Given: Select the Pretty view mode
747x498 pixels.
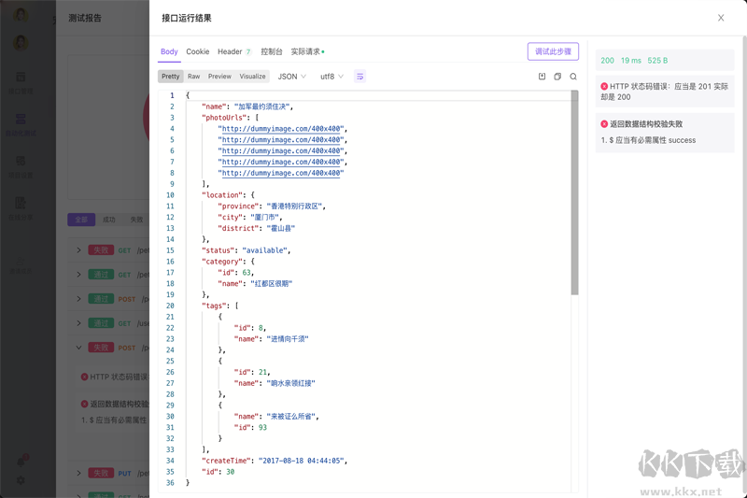Looking at the screenshot, I should 170,77.
